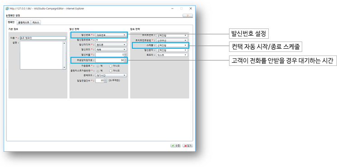The width and height of the screenshot is (337, 167).
Task: Open the 발신문자 dropdown
Action: (172, 51)
